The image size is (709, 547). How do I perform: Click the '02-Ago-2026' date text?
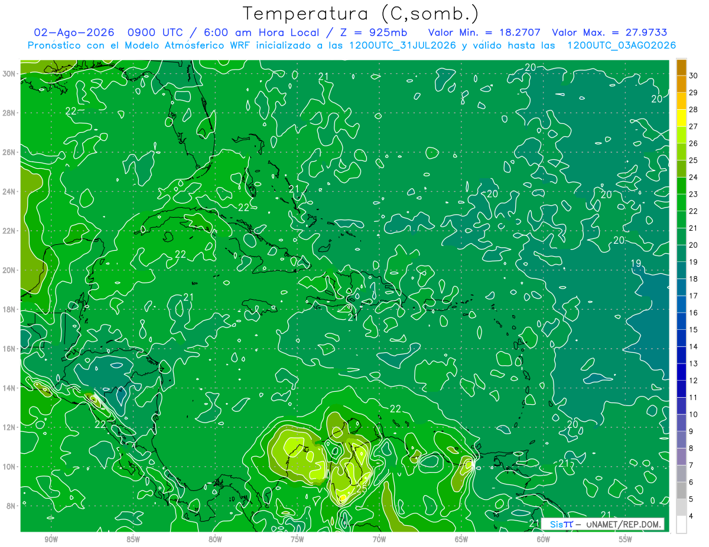point(73,32)
